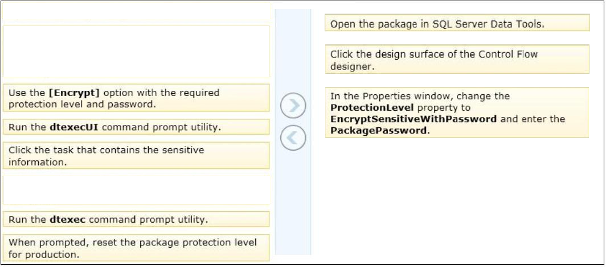The width and height of the screenshot is (606, 267).
Task: Select the Run the dtexecUI utility step
Action: point(136,127)
